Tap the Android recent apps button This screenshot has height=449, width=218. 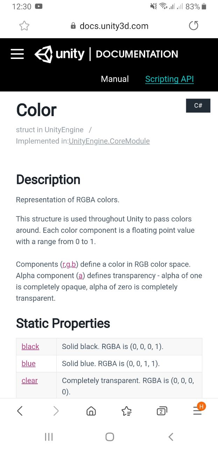[49, 437]
